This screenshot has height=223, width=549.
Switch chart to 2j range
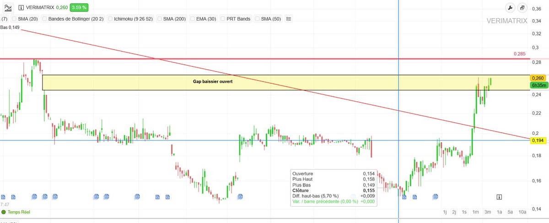click(454, 212)
